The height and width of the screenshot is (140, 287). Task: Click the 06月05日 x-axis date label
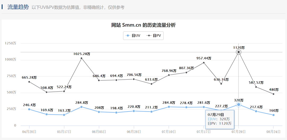point(99,132)
